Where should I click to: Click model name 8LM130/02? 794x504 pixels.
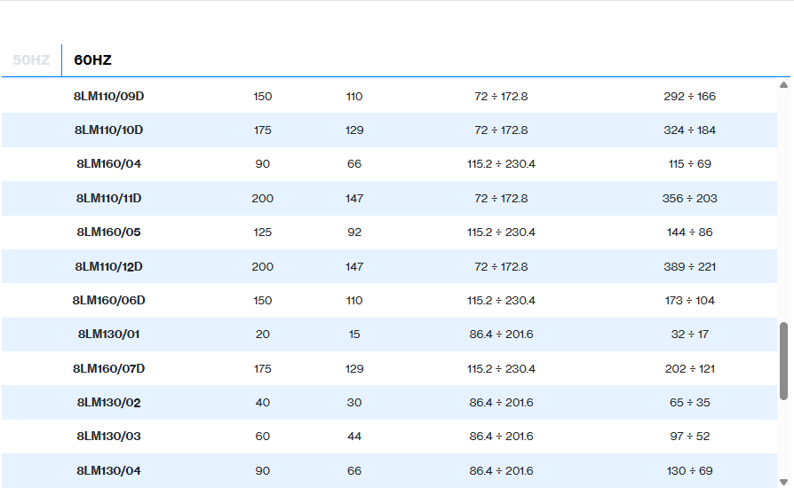click(108, 403)
